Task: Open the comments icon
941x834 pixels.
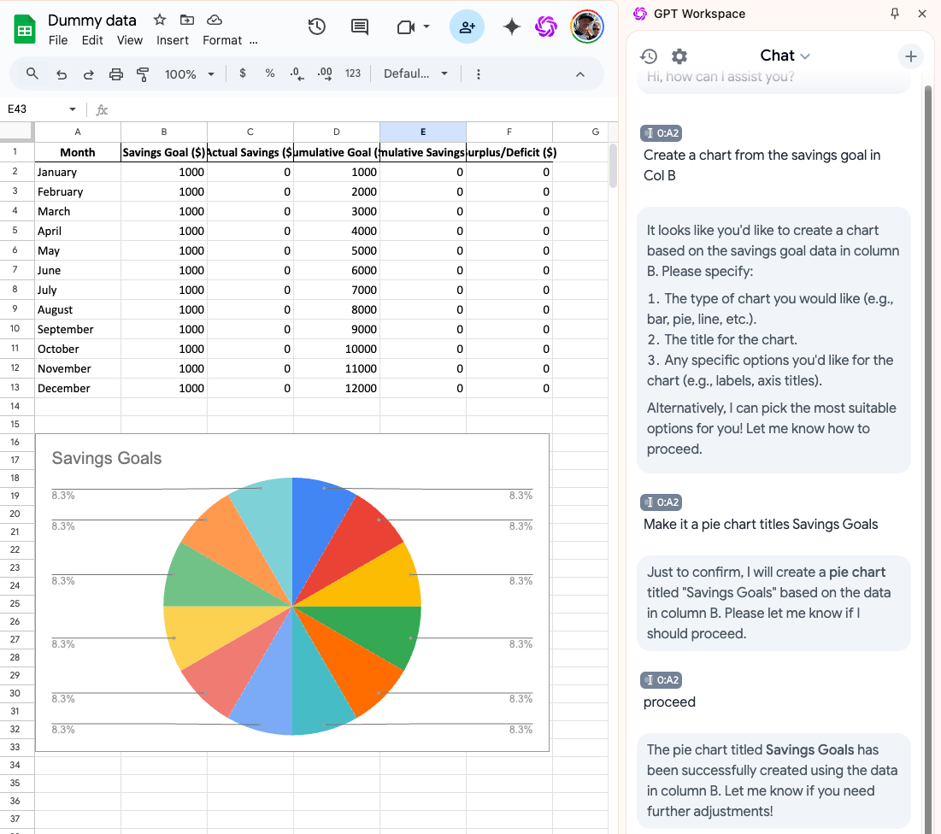Action: coord(360,26)
